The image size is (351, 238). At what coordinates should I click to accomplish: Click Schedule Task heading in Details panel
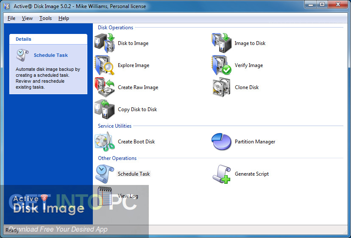pos(51,55)
